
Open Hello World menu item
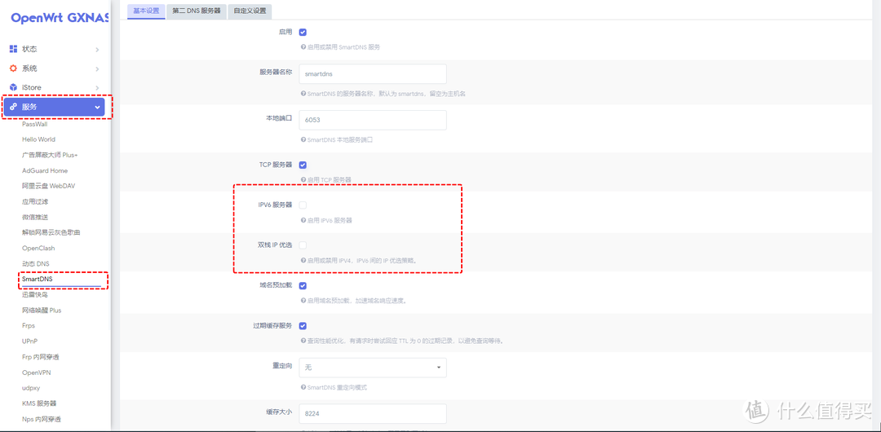(x=39, y=139)
